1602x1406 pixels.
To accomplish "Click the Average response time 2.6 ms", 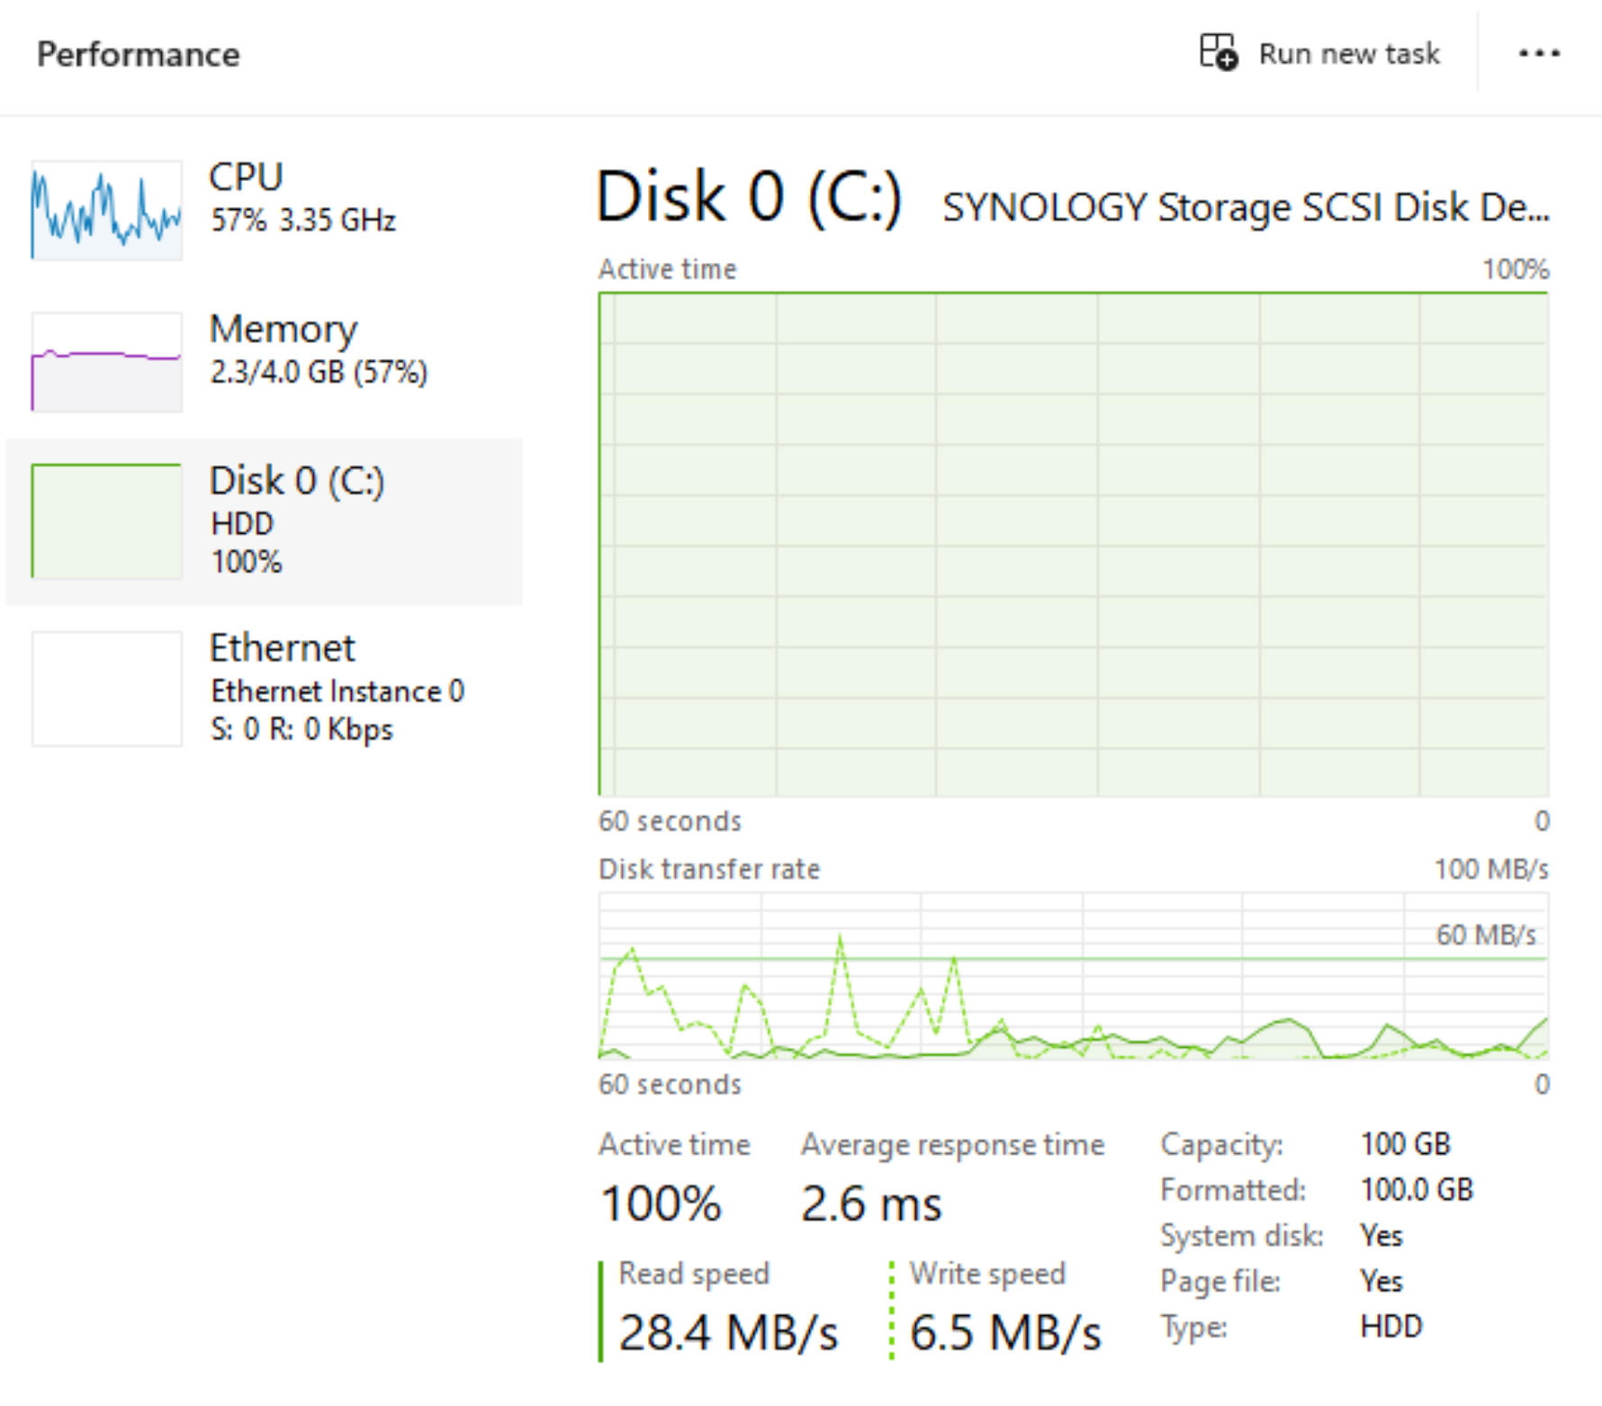I will tap(871, 1203).
